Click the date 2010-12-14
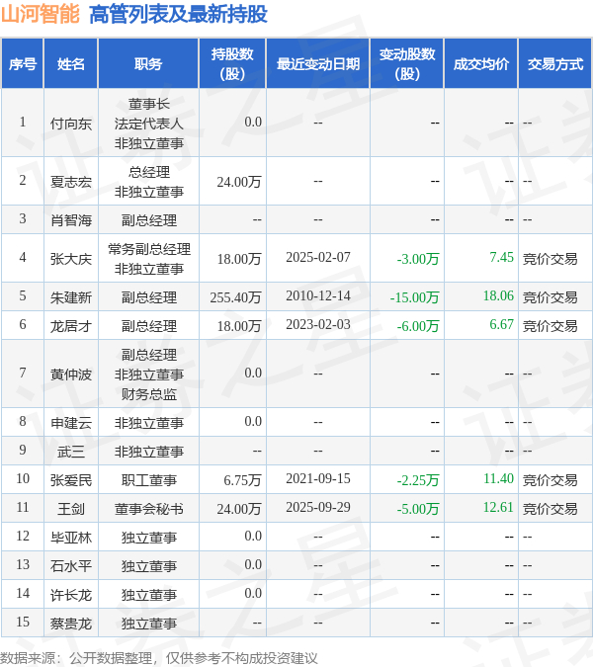593x667 pixels. [318, 295]
